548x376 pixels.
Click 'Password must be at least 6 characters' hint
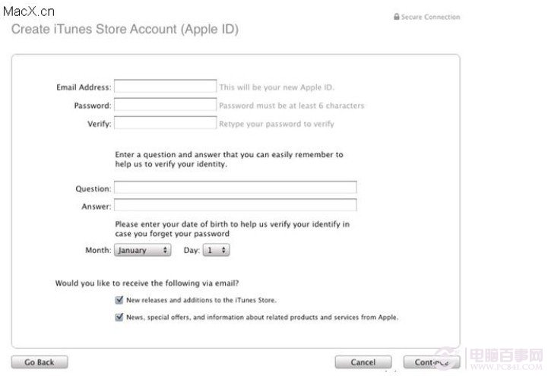pyautogui.click(x=291, y=106)
